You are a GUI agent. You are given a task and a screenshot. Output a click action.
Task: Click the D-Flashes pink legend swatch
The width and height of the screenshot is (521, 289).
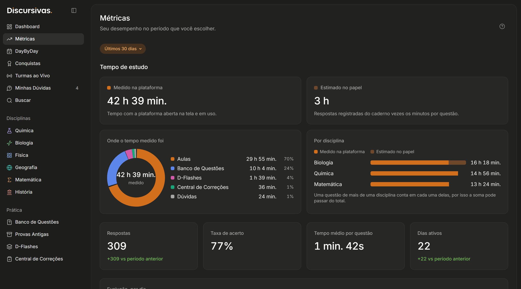point(172,178)
